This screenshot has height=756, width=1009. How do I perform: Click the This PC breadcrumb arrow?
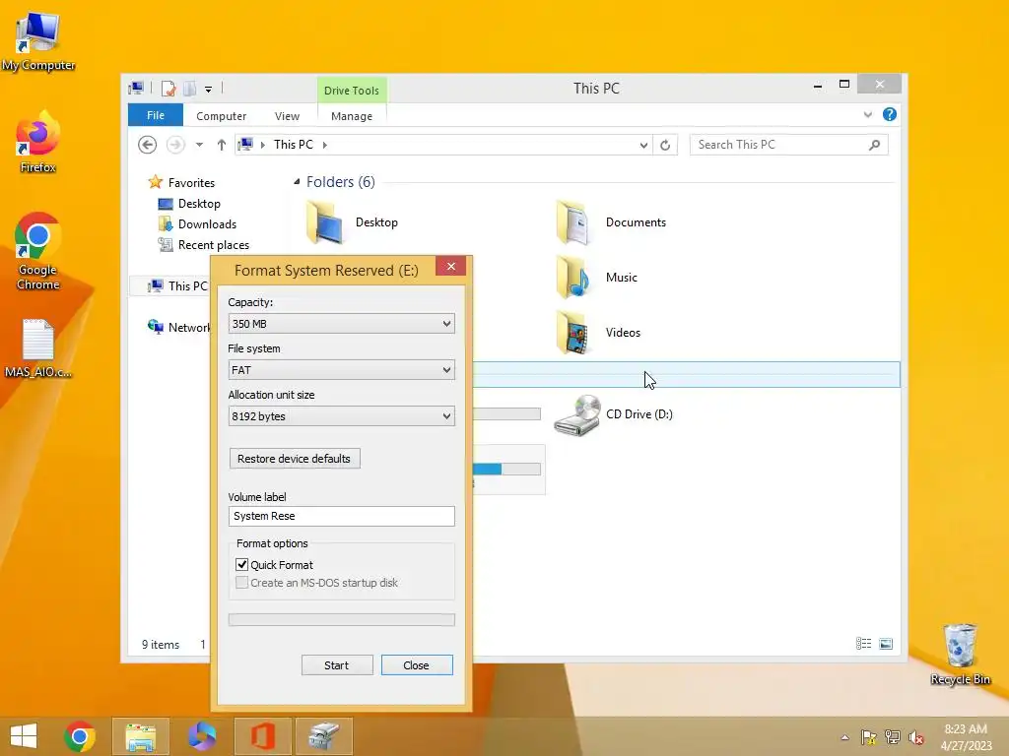(325, 145)
